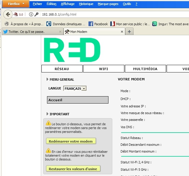Open the Imgur bookmark
The height and width of the screenshot is (176, 189).
click(170, 24)
